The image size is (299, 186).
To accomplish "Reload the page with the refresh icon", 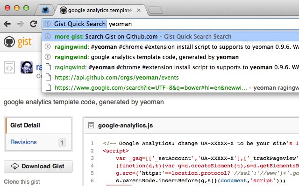I will [33, 24].
